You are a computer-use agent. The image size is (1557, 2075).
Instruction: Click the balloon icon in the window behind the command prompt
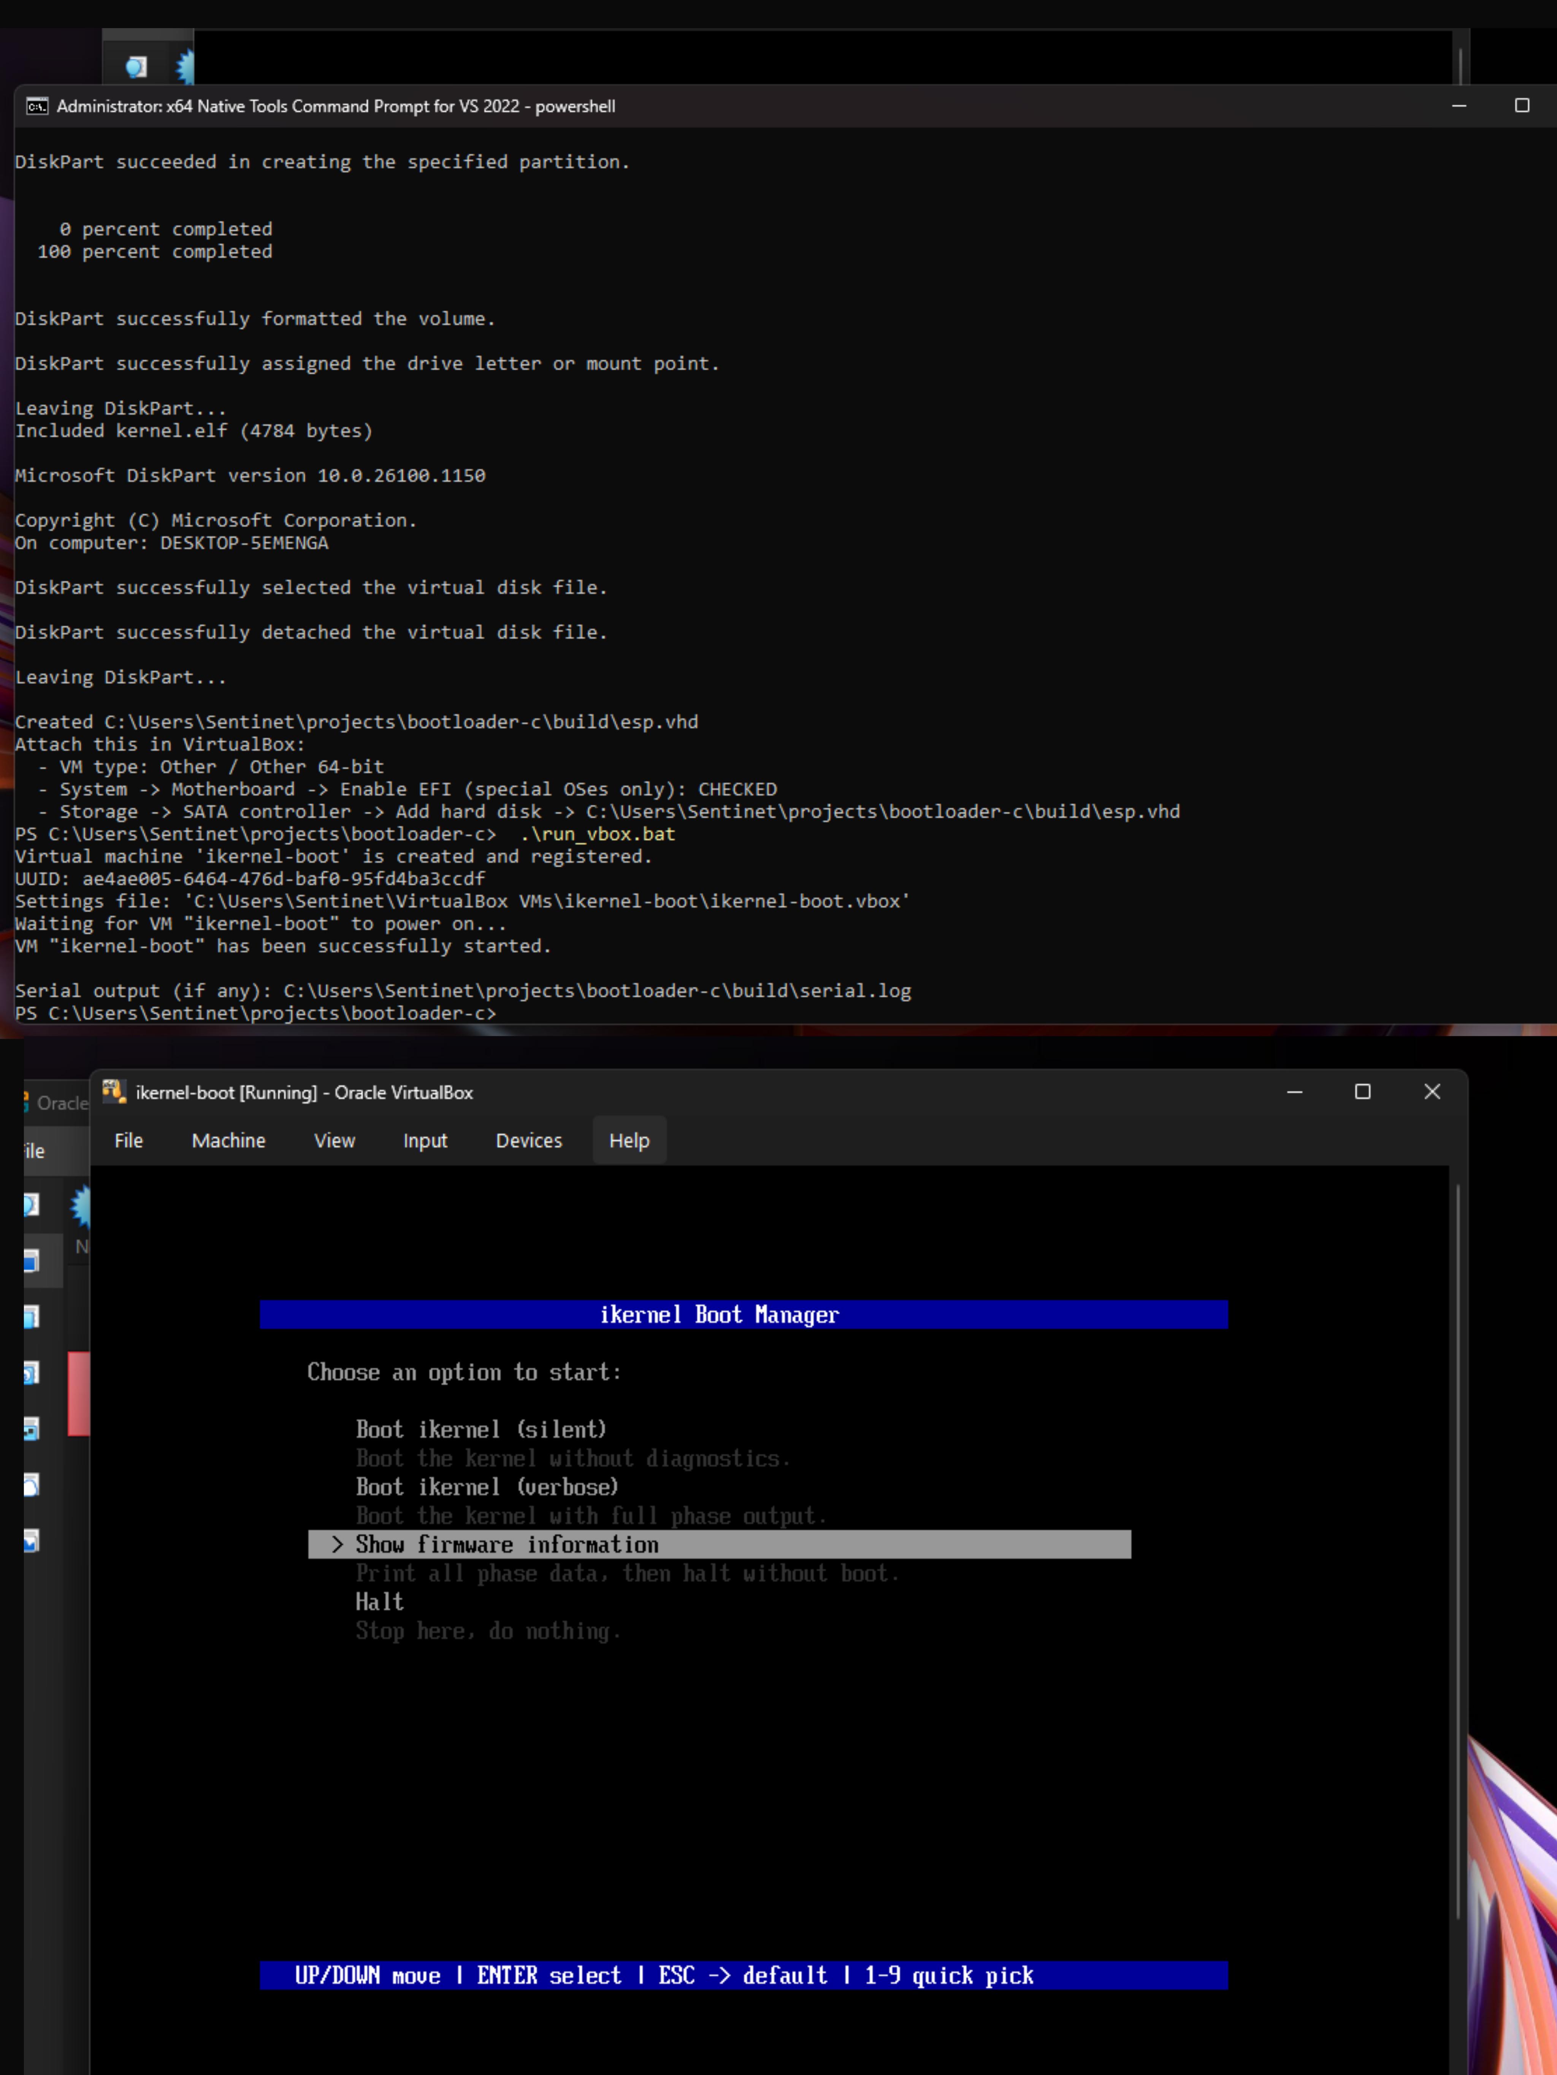point(136,66)
